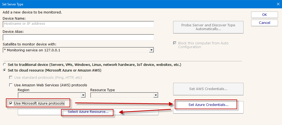282x125 pixels.
Task: Close the dialog with the X button
Action: pyautogui.click(x=278, y=4)
